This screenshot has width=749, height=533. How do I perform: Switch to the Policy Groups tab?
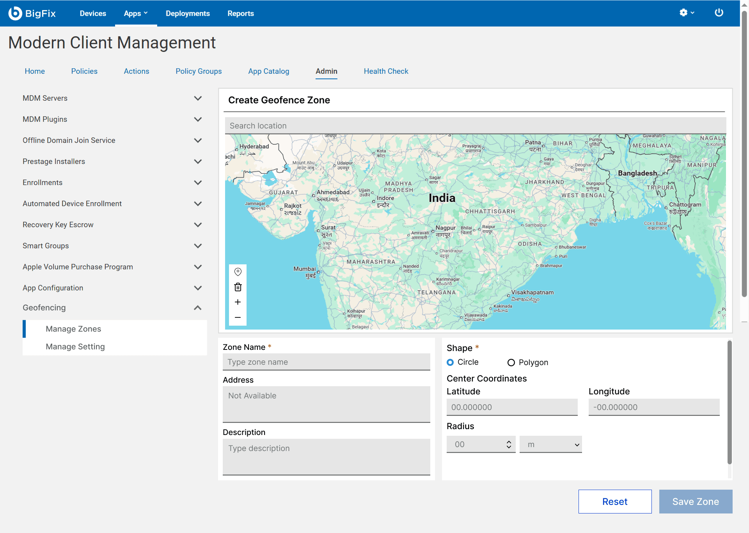coord(199,71)
